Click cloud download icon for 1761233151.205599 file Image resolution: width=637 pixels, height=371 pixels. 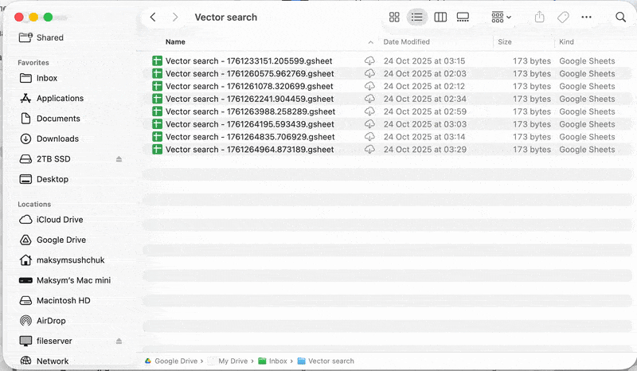[x=369, y=61]
